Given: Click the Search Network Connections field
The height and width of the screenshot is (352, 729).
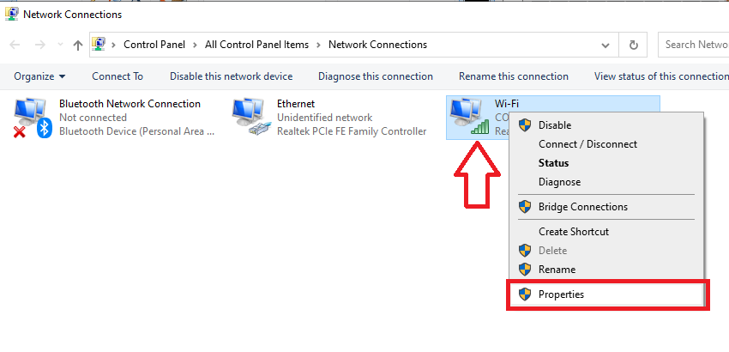Looking at the screenshot, I should tap(694, 45).
